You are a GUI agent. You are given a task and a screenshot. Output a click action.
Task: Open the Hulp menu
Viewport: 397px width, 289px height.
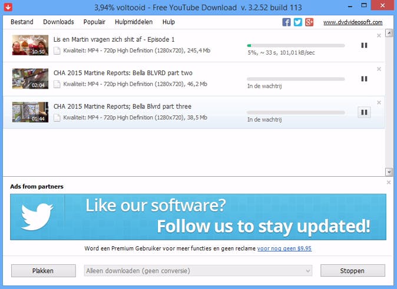click(168, 22)
